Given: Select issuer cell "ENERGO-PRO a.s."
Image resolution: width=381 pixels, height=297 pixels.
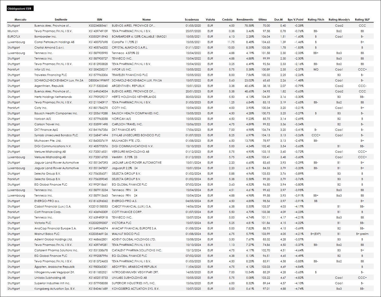Looking at the screenshot, I should (47, 201).
